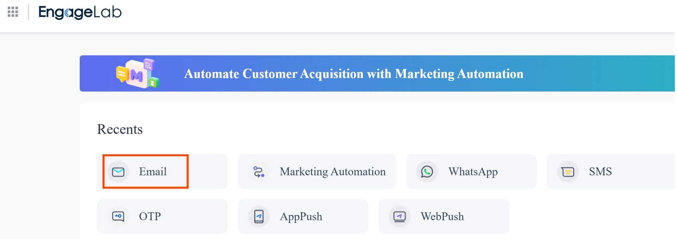Click the WebPush monitor icon
677x239 pixels.
(399, 217)
